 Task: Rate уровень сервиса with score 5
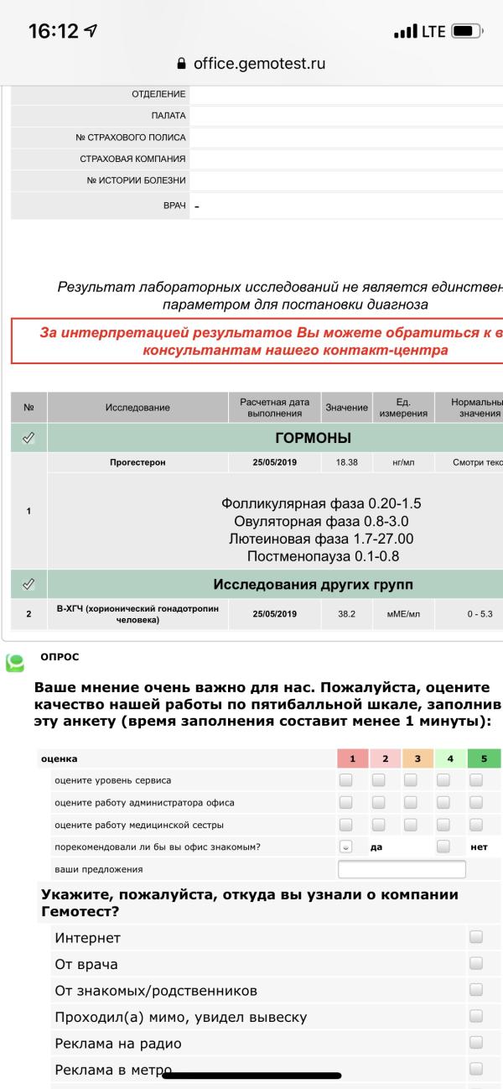[476, 780]
